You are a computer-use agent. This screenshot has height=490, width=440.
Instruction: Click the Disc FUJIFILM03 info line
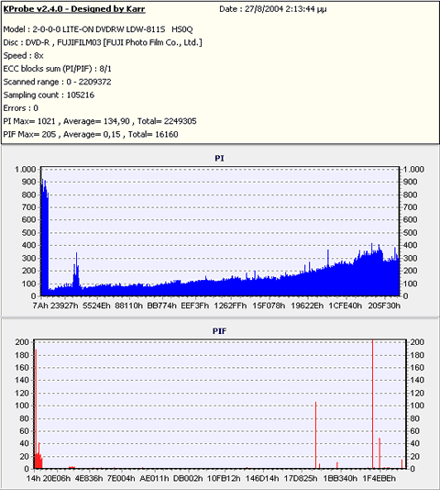point(103,42)
